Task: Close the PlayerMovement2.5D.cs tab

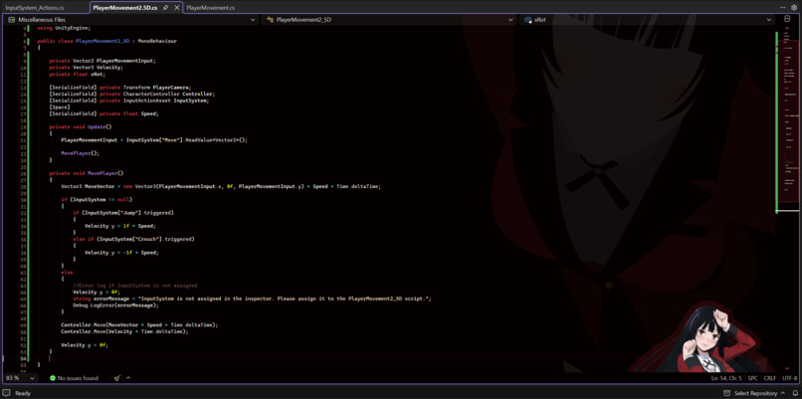Action: pos(177,8)
